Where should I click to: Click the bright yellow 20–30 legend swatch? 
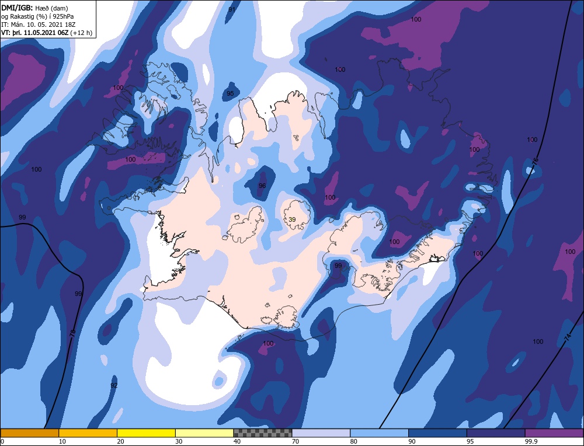click(146, 433)
